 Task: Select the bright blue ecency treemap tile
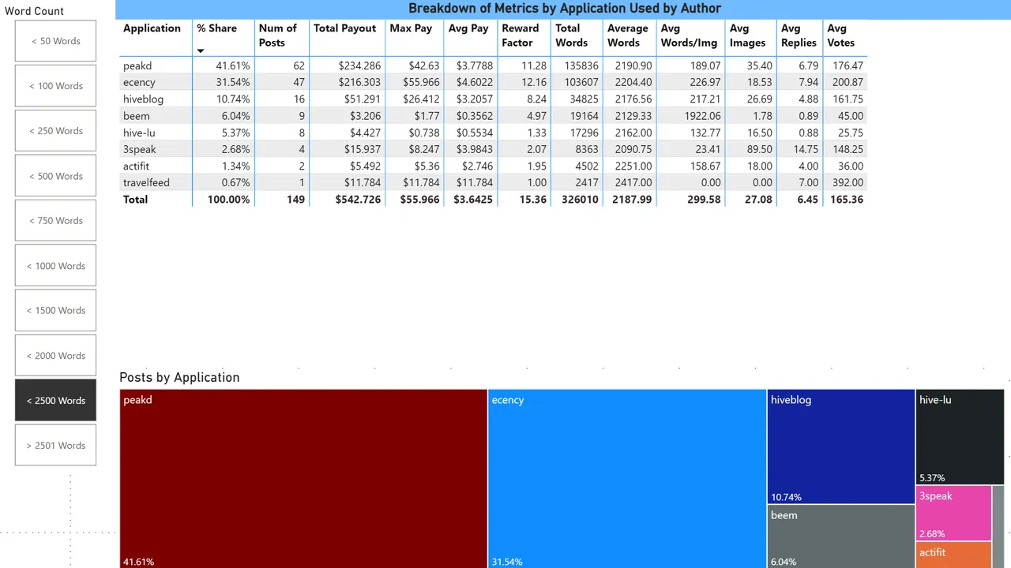pos(627,478)
